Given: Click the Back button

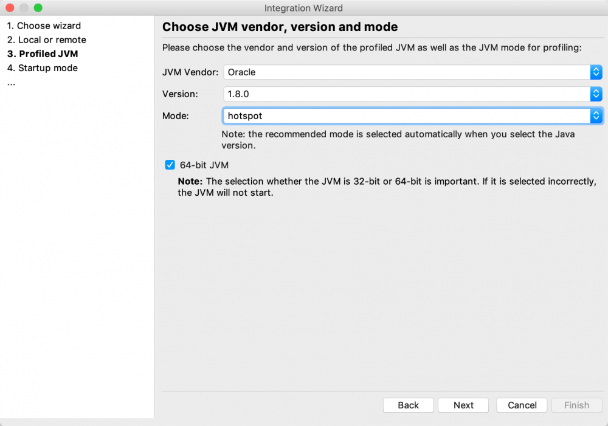Looking at the screenshot, I should (x=408, y=405).
